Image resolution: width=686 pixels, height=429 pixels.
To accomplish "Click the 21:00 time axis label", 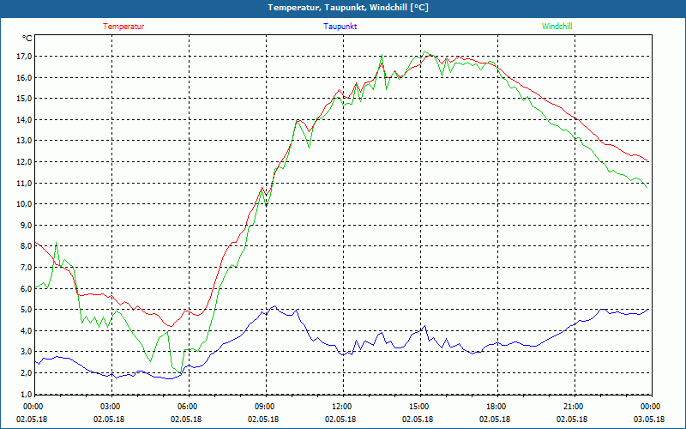I will (x=574, y=407).
